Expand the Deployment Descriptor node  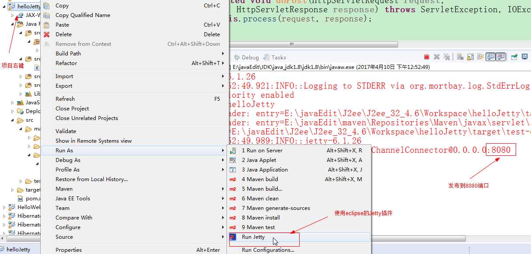click(x=13, y=111)
